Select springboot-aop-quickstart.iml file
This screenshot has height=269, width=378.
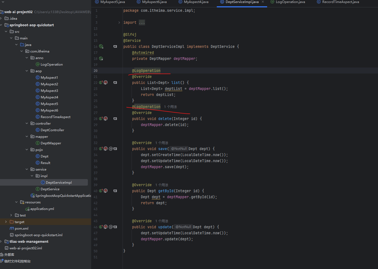[36, 235]
